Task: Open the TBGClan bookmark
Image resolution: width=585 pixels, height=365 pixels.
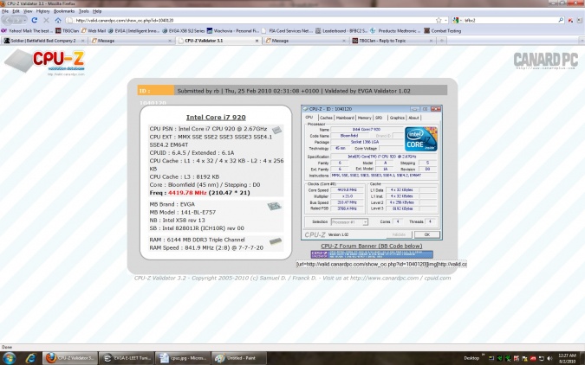Action: (x=67, y=31)
